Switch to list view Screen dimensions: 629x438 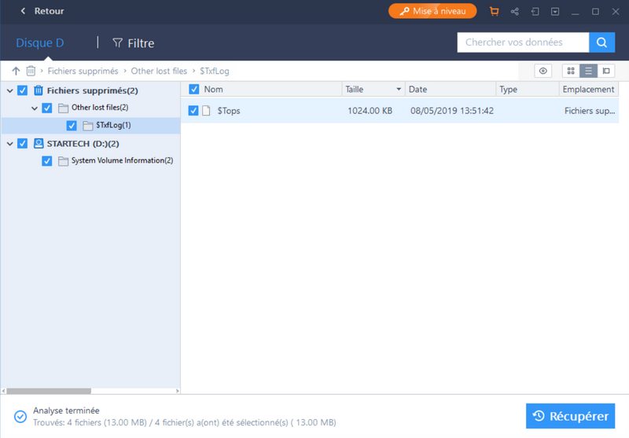pyautogui.click(x=588, y=71)
